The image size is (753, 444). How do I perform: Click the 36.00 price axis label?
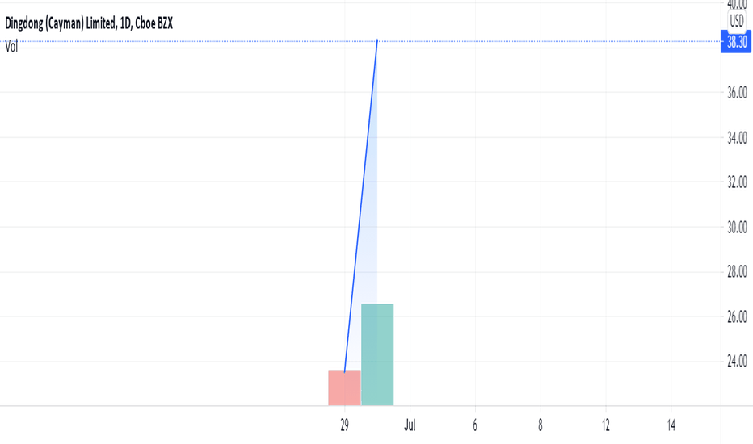[x=737, y=92]
